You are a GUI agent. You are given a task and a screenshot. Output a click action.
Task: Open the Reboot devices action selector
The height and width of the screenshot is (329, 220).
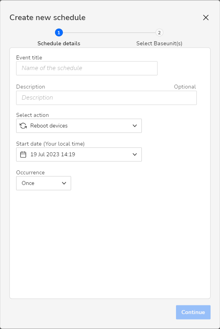pos(79,126)
